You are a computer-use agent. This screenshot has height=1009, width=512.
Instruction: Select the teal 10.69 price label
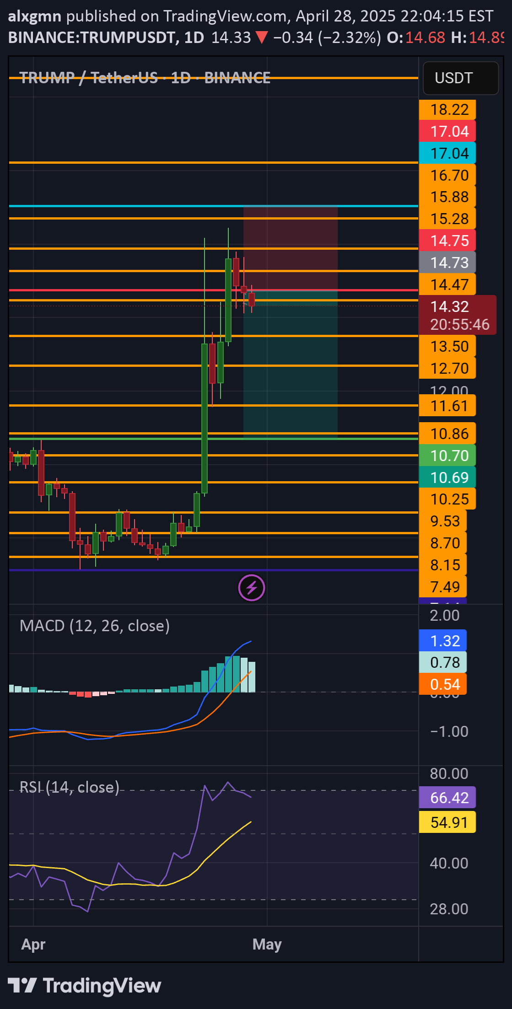point(447,478)
